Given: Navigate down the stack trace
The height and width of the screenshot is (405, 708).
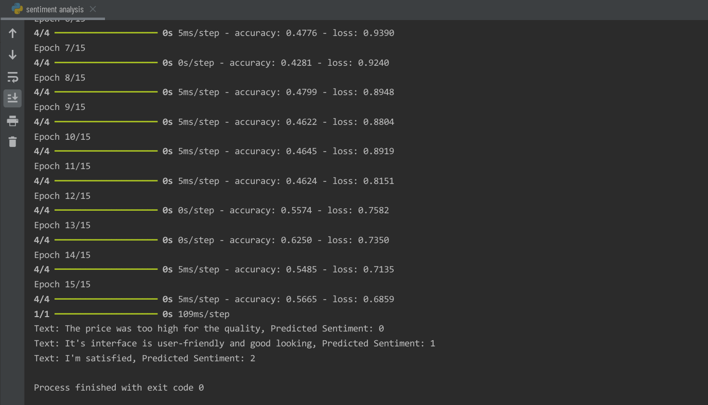Looking at the screenshot, I should 12,54.
